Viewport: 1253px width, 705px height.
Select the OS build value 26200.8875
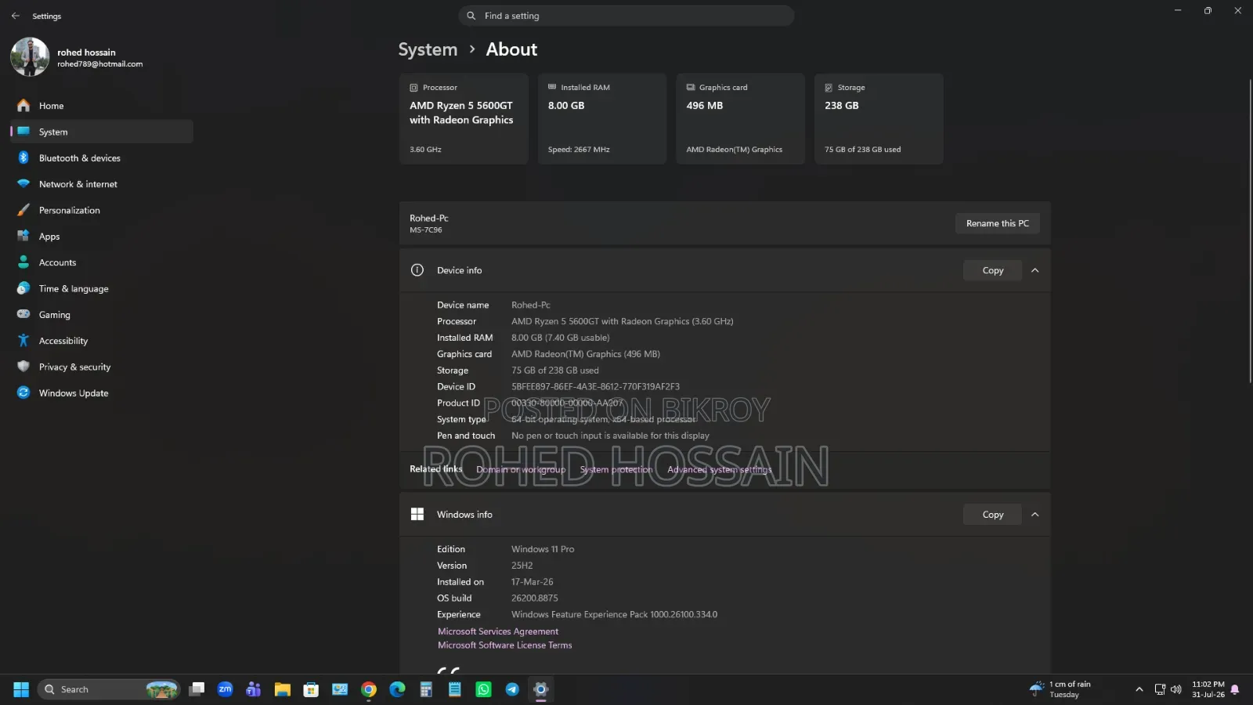click(535, 598)
